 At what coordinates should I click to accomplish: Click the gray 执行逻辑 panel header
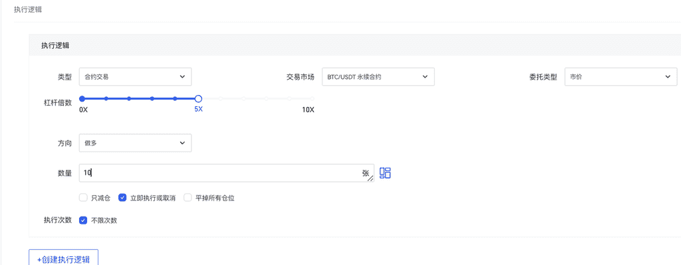click(355, 45)
